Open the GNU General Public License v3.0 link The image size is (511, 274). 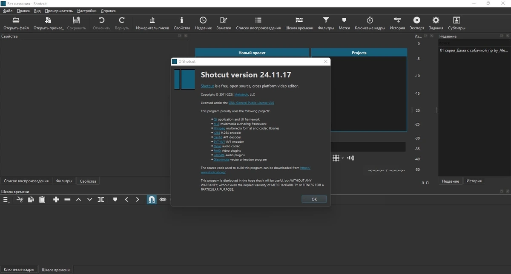coord(251,103)
